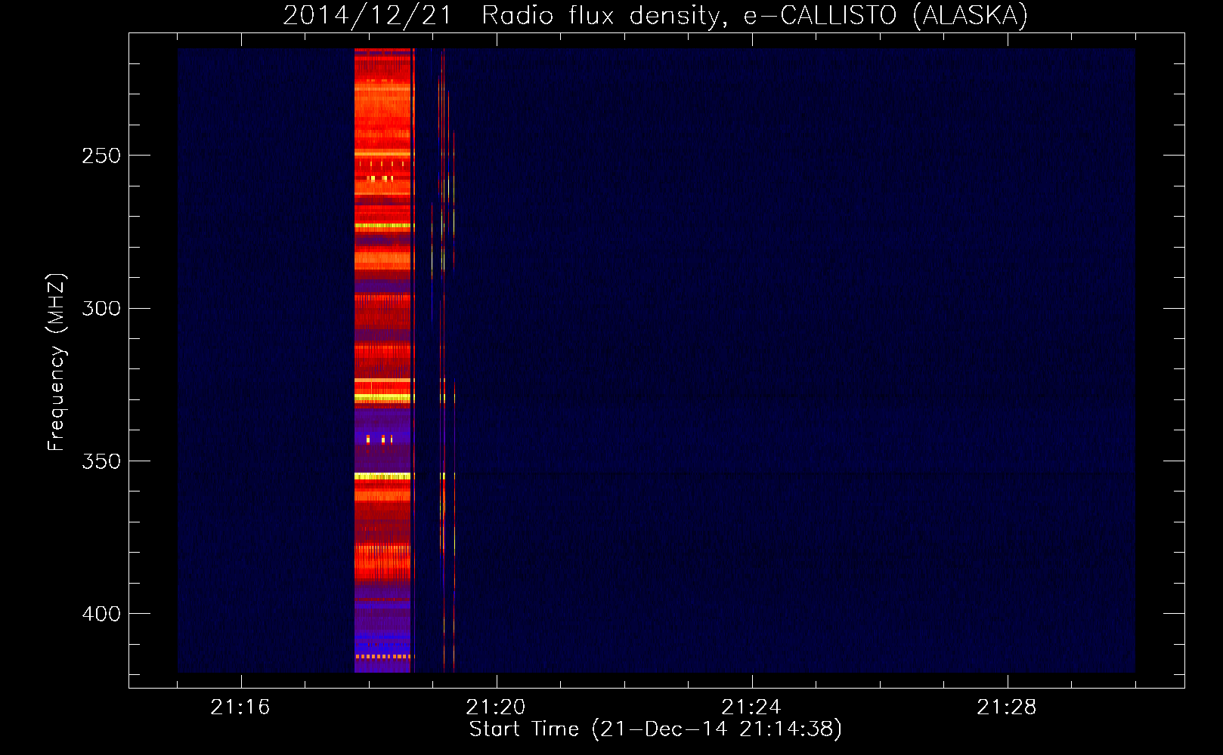Click the bright yellow band near 353 MHz

[382, 476]
